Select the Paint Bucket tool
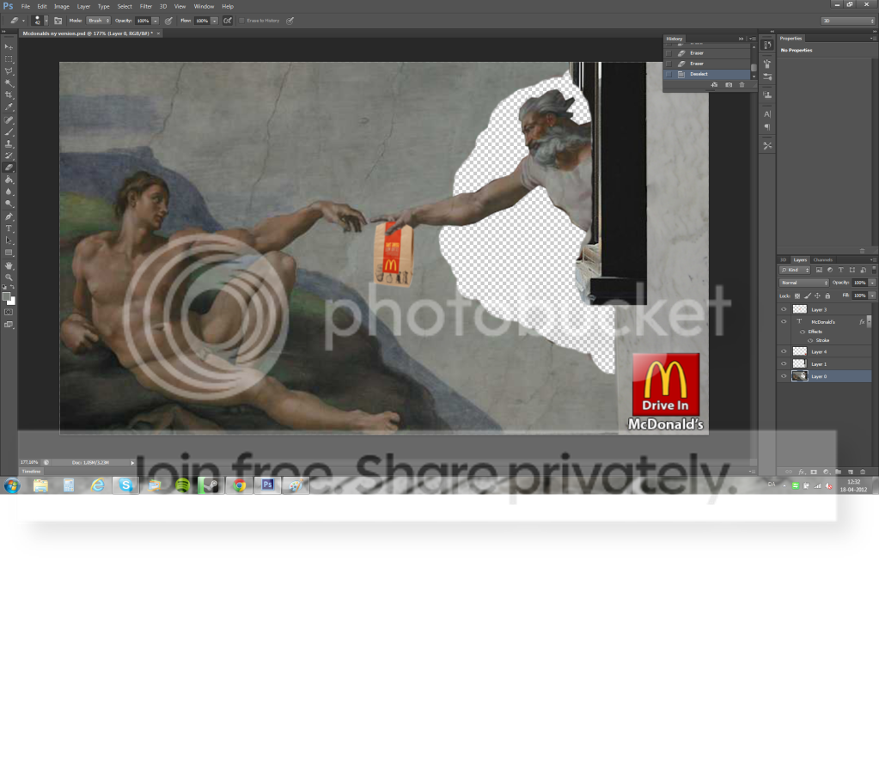Screen dimensions: 879x780 click(x=9, y=180)
